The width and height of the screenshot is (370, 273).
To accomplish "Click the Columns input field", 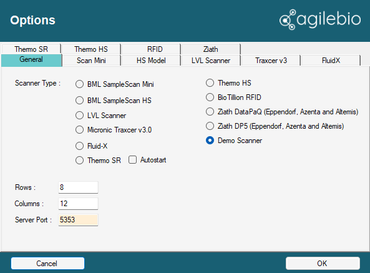I will coord(78,204).
